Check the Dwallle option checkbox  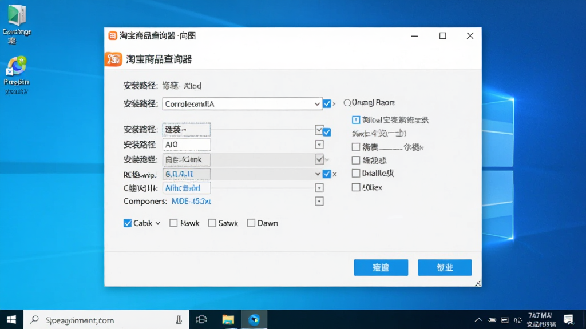(x=356, y=173)
